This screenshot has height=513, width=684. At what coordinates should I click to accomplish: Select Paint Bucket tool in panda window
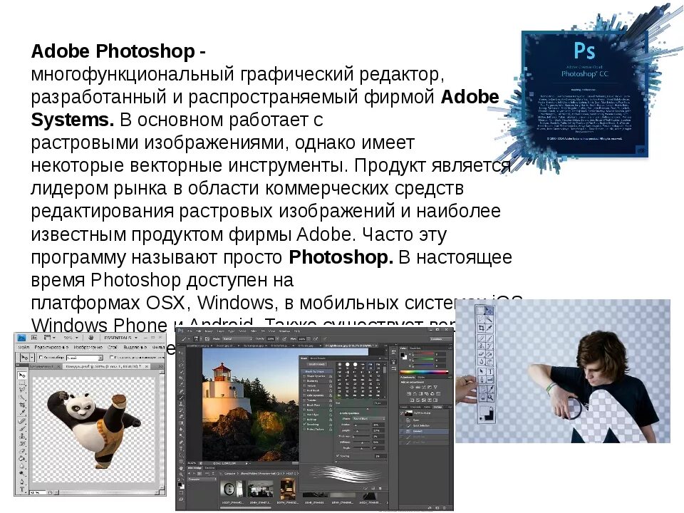point(22,458)
